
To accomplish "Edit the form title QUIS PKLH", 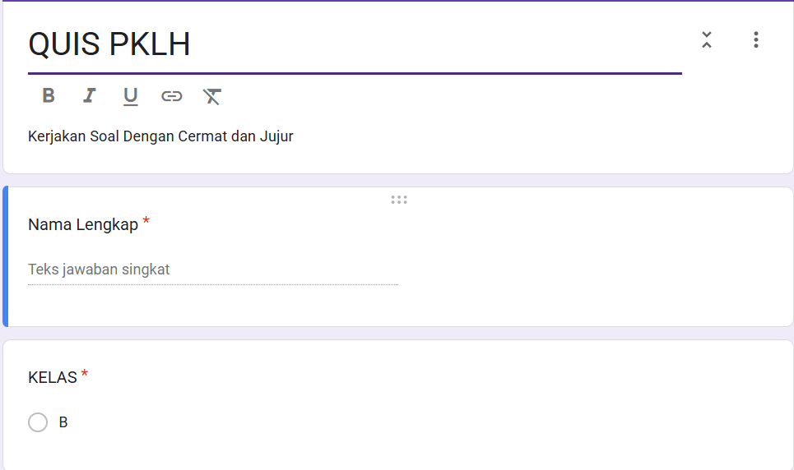I will coord(109,45).
